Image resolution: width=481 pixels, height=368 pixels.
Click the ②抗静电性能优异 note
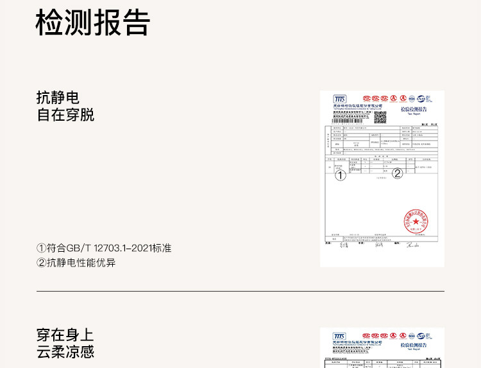coord(76,263)
